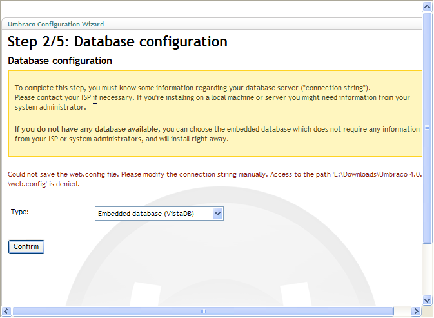Click the Confirm button
This screenshot has height=318, width=434.
(26, 246)
